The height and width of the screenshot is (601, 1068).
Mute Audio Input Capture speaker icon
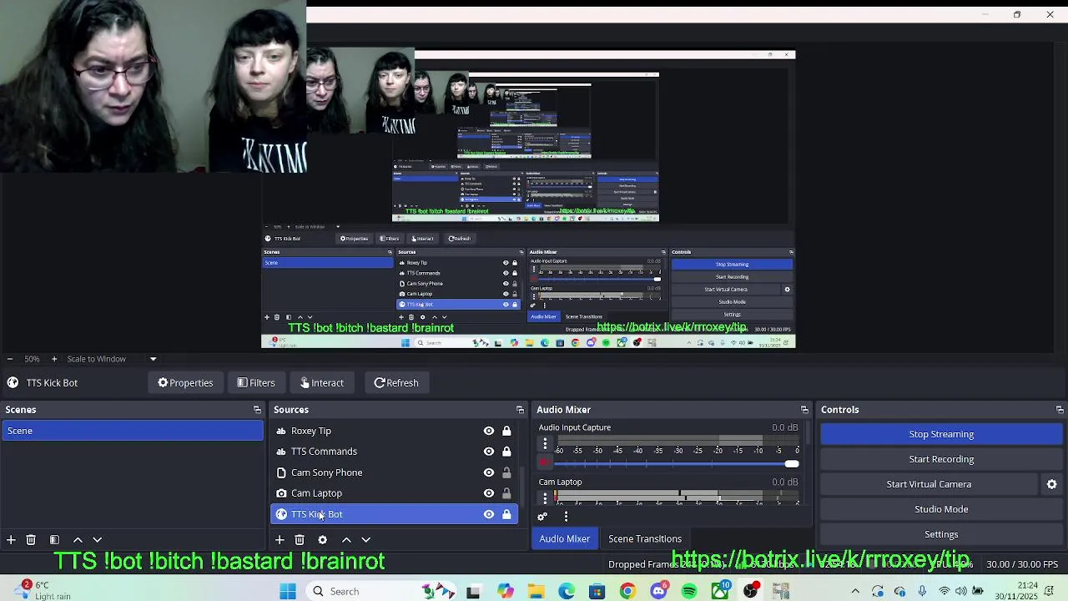point(545,463)
